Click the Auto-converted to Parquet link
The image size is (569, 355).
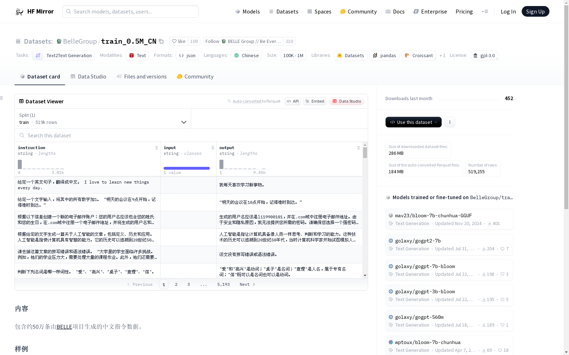click(x=256, y=101)
